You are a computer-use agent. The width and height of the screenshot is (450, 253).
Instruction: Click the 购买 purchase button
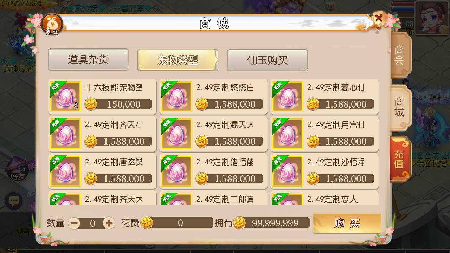click(x=347, y=223)
